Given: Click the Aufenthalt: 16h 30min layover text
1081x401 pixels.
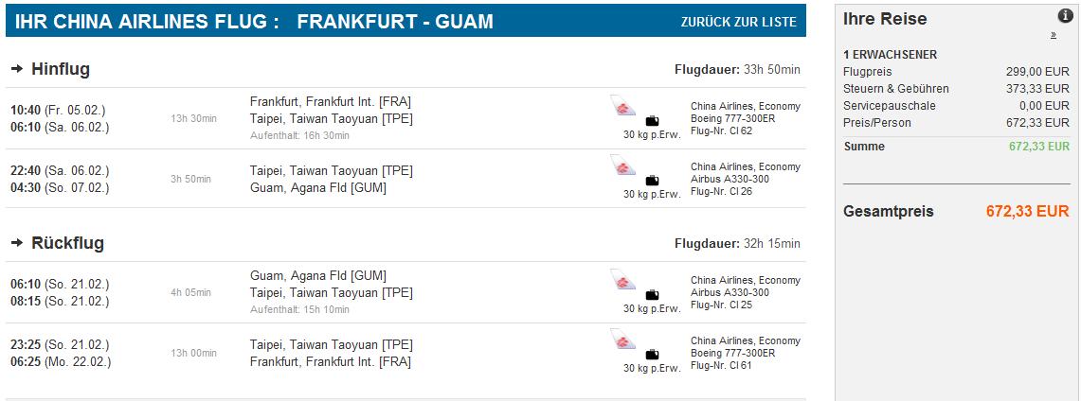Looking at the screenshot, I should [x=299, y=135].
